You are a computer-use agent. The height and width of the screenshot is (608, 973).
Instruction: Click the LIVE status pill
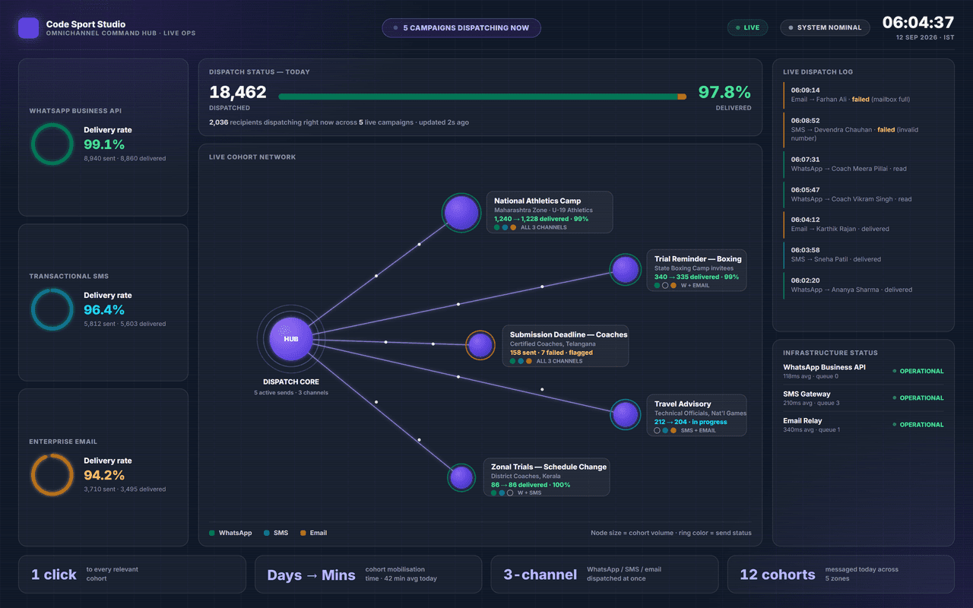(747, 27)
